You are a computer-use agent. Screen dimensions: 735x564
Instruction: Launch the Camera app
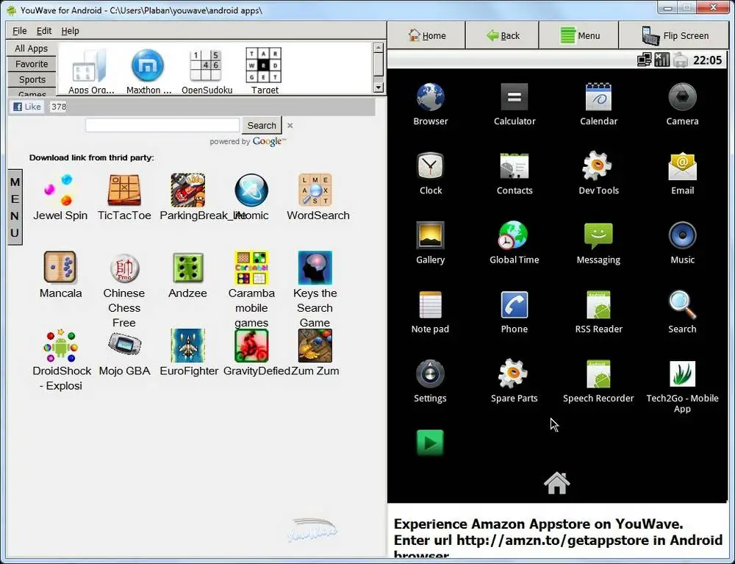(682, 98)
